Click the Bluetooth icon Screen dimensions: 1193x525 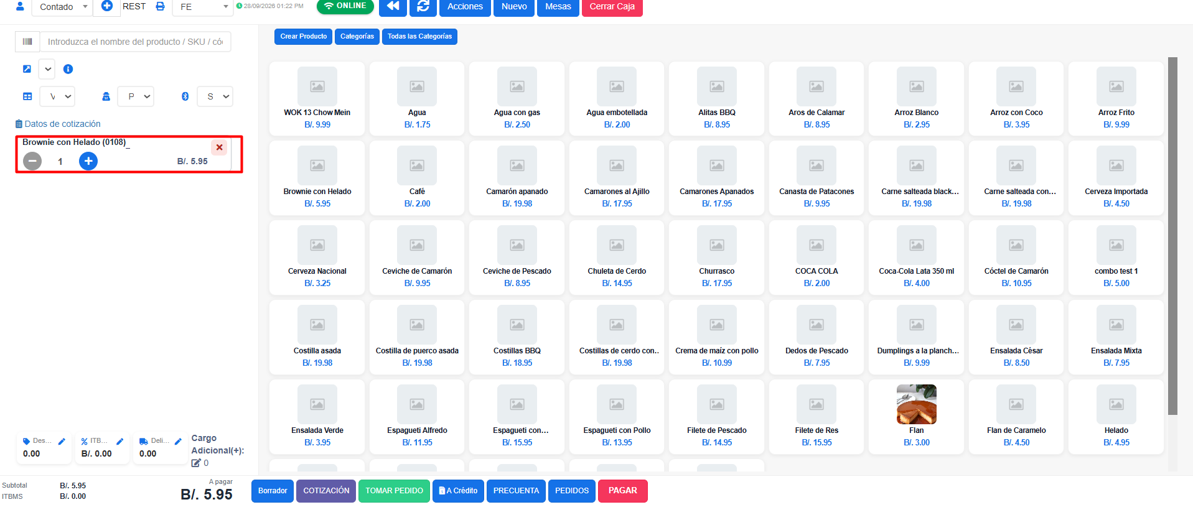185,96
